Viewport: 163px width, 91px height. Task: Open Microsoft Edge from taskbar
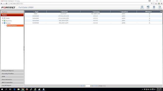tap(14, 89)
